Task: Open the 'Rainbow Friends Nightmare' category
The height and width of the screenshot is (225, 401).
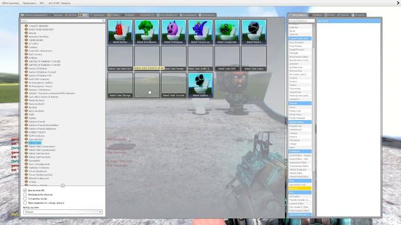Action: [42, 129]
